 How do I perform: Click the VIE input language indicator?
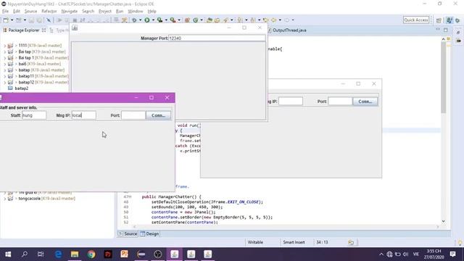click(x=415, y=254)
